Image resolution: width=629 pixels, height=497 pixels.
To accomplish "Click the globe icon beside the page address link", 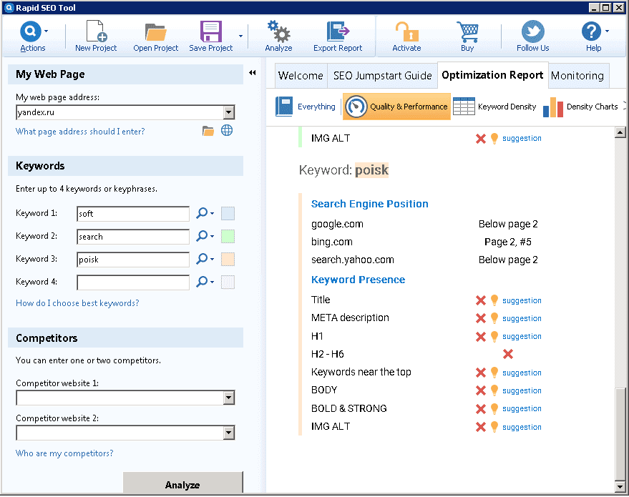I will click(227, 131).
